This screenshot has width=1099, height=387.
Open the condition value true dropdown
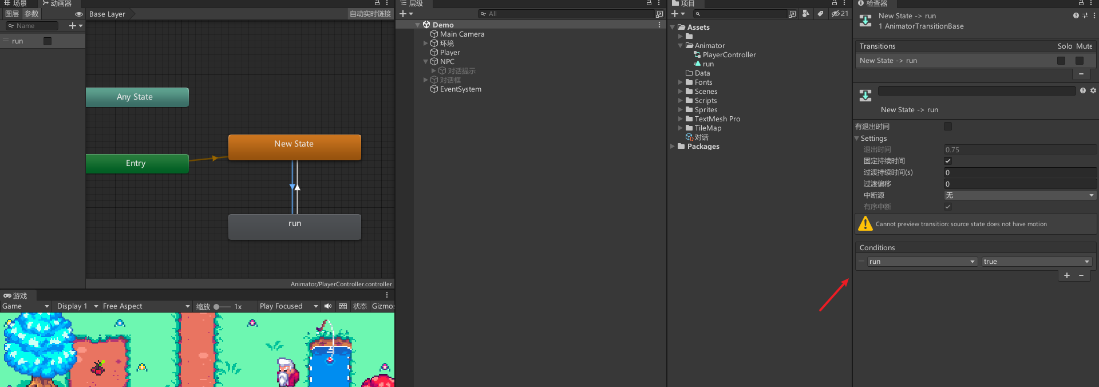coord(1037,262)
